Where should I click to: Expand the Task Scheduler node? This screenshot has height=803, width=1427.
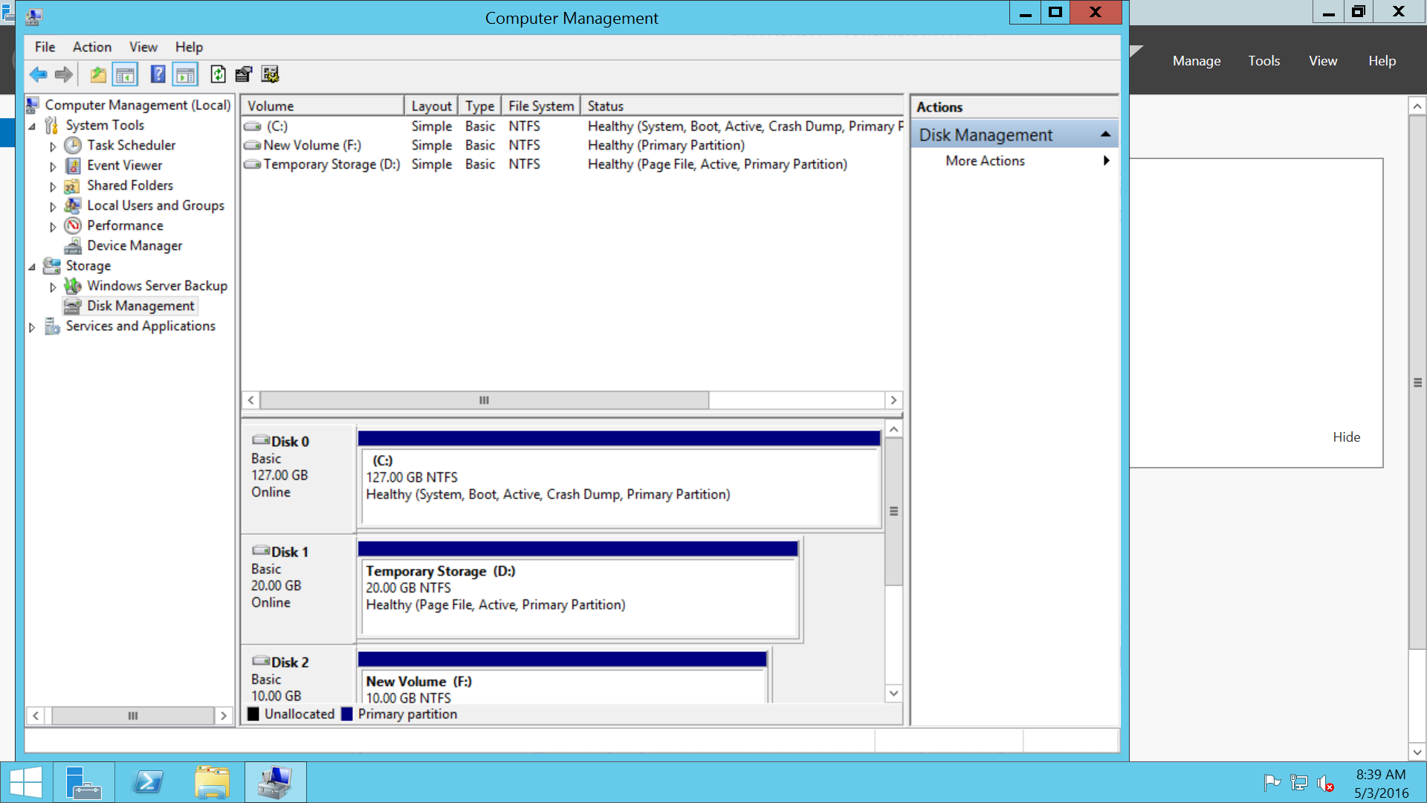pyautogui.click(x=53, y=146)
